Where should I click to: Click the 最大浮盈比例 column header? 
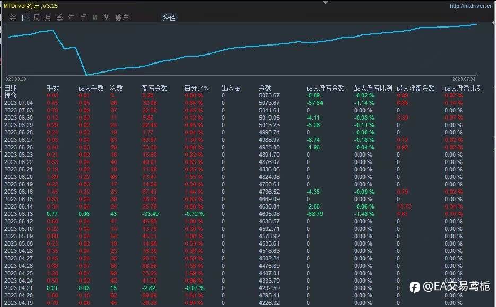464,88
